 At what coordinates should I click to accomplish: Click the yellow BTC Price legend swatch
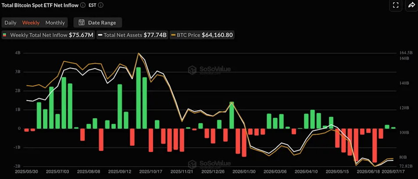pyautogui.click(x=173, y=35)
